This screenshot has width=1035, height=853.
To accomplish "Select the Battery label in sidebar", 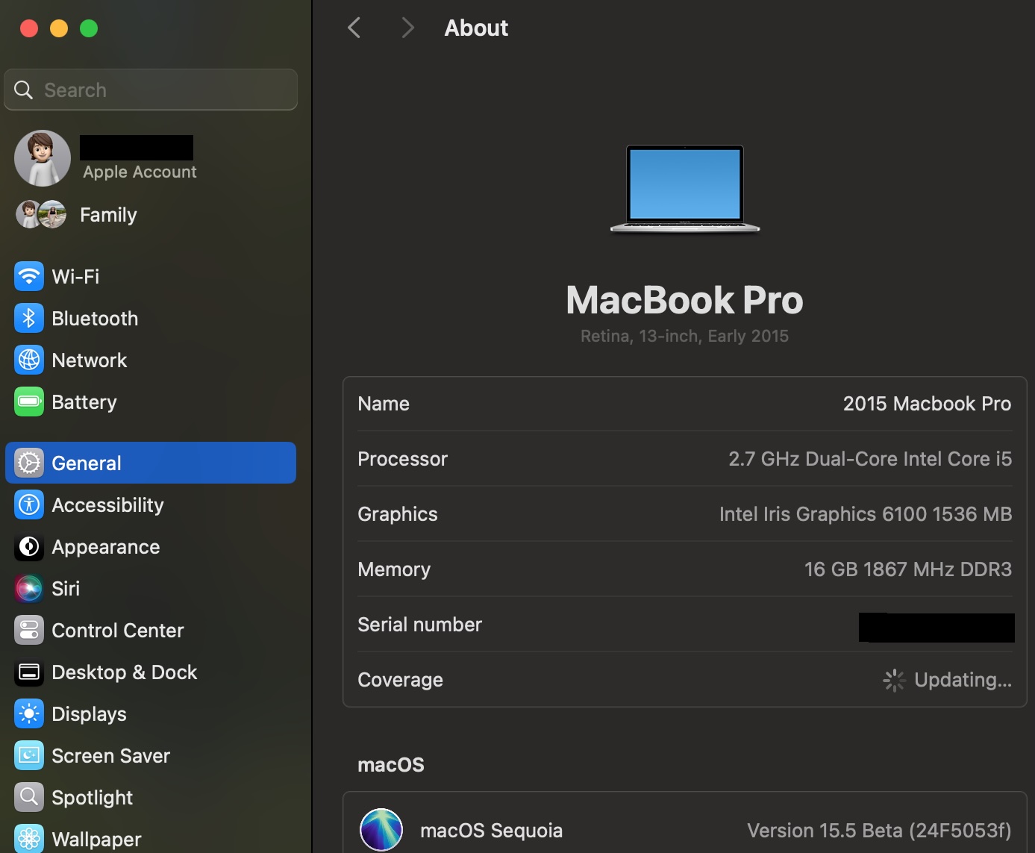I will (x=84, y=401).
